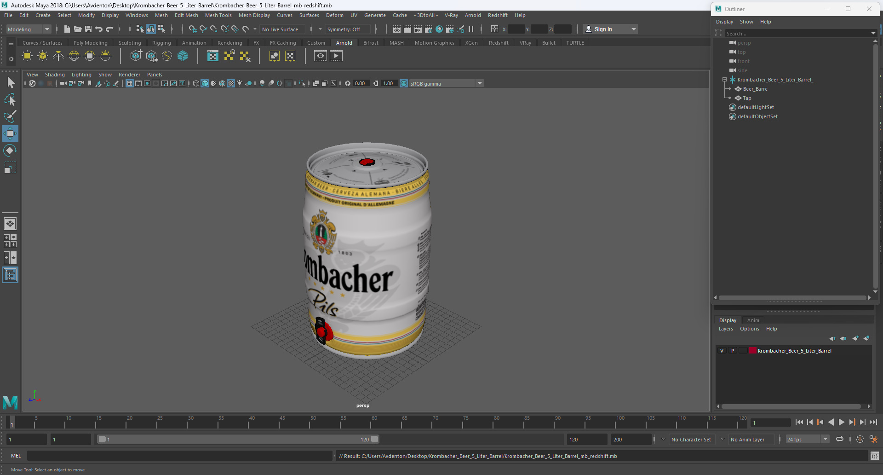Image resolution: width=883 pixels, height=475 pixels.
Task: Toggle V visibility for Krombacher layer
Action: click(x=722, y=351)
